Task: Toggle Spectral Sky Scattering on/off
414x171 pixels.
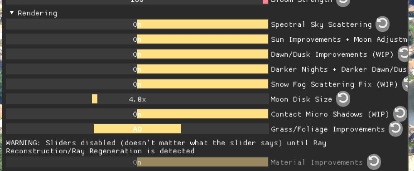Action: coord(137,24)
